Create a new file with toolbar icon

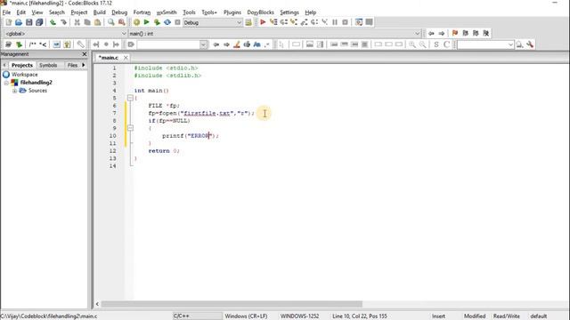8,22
